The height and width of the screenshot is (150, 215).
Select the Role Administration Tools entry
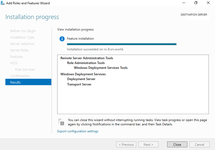click(86, 63)
